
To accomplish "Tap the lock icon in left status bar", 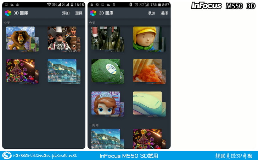I will click(x=17, y=5).
